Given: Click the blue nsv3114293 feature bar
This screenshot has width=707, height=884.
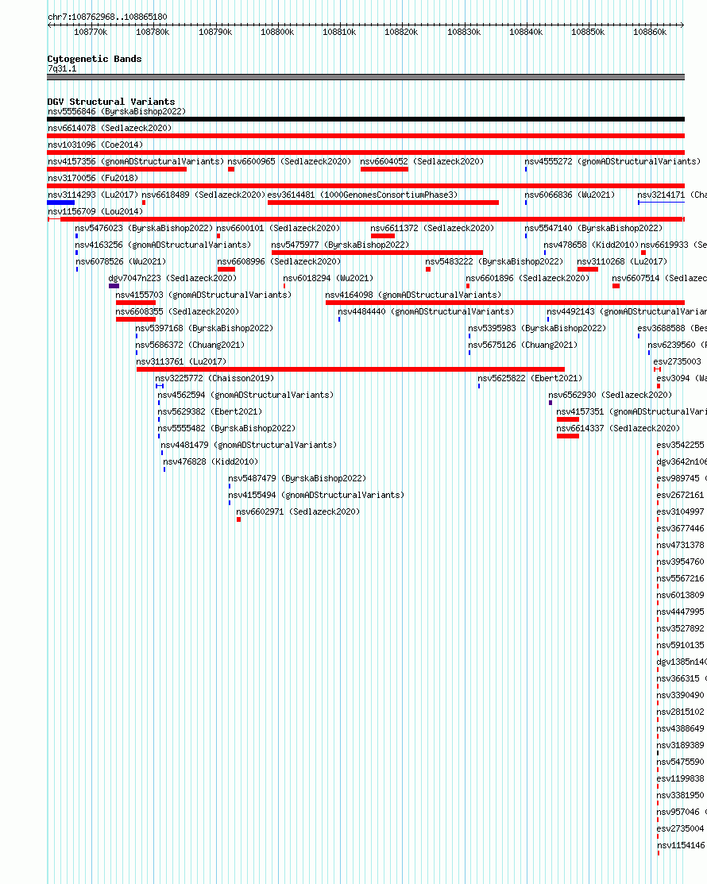Looking at the screenshot, I should coord(61,203).
